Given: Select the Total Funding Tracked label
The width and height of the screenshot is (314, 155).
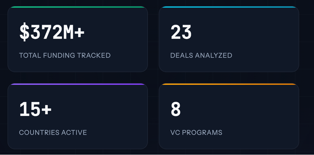Looking at the screenshot, I should point(65,55).
